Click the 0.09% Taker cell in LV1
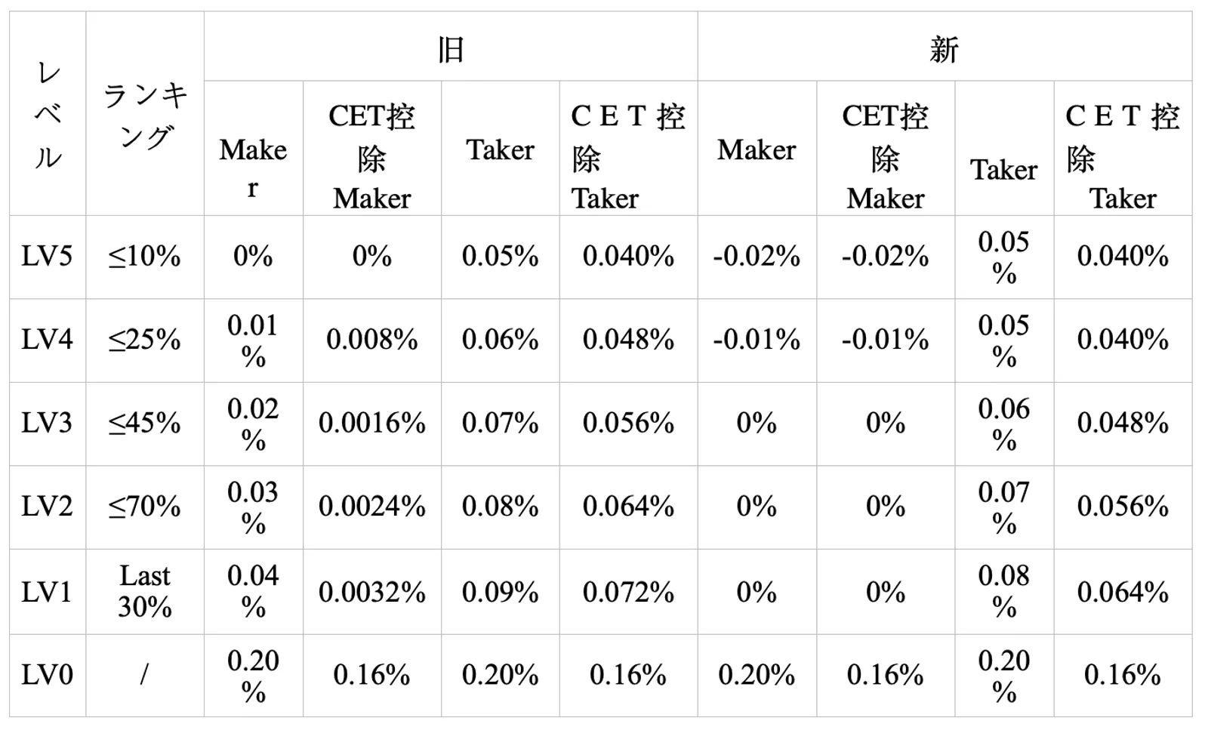Viewport: 1208px width, 730px height. [501, 592]
